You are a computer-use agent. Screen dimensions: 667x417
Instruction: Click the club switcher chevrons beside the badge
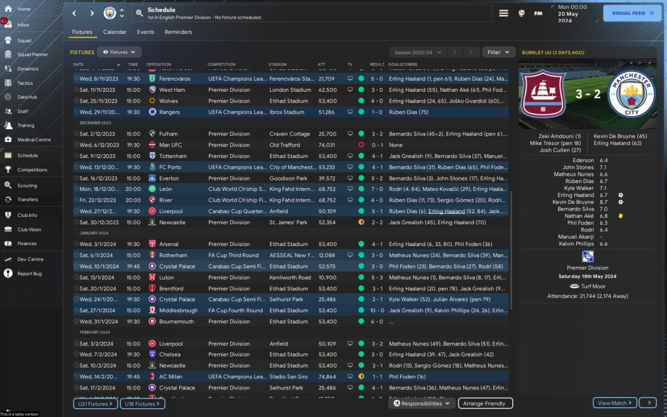click(122, 13)
